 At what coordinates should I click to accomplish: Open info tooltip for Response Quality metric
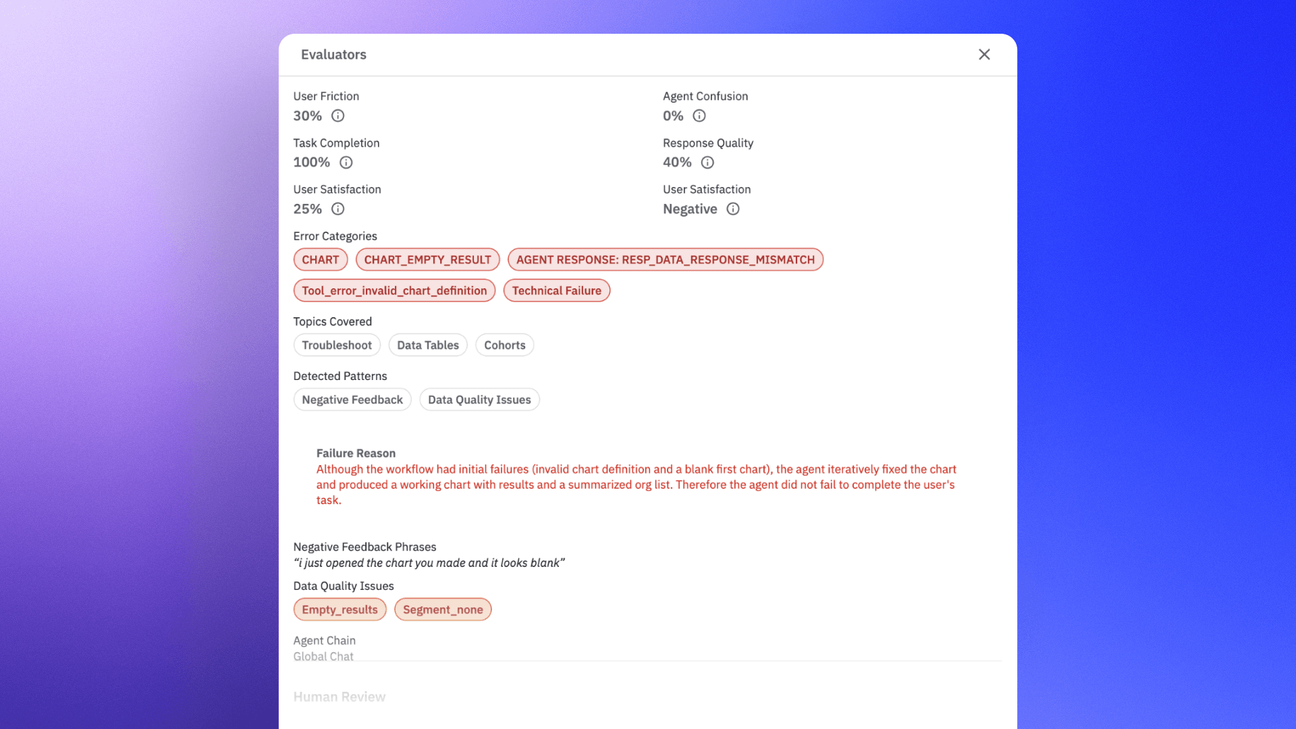pyautogui.click(x=707, y=162)
